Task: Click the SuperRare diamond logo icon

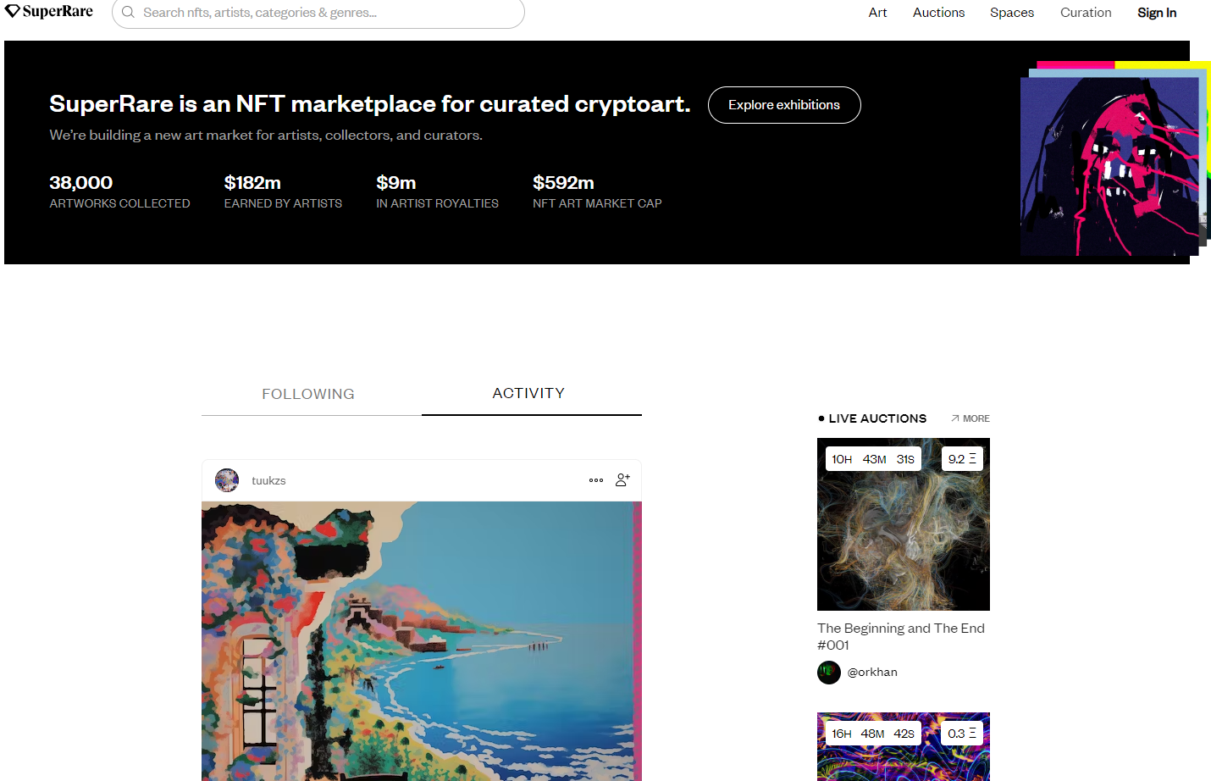Action: coord(13,11)
